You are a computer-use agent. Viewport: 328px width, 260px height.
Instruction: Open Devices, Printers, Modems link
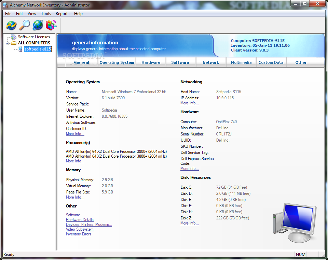pos(89,225)
